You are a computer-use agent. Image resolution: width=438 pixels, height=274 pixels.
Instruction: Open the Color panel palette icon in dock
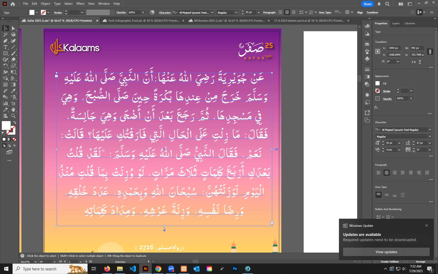367,26
